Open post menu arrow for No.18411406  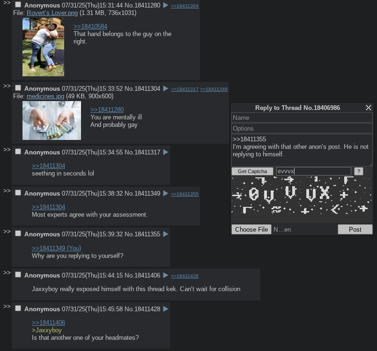[166, 275]
